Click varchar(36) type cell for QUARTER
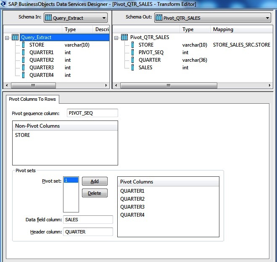277x262 pixels. click(195, 60)
